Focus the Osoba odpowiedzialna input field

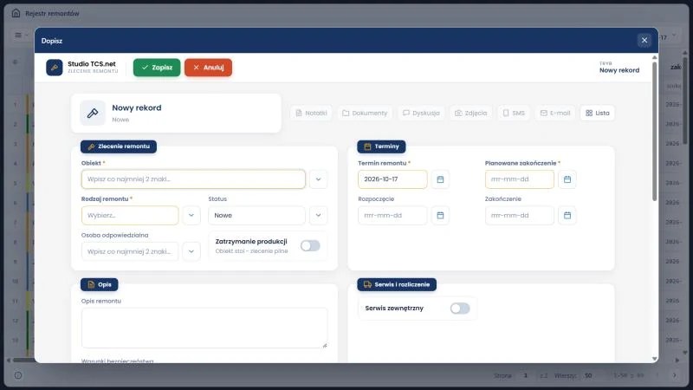(130, 251)
